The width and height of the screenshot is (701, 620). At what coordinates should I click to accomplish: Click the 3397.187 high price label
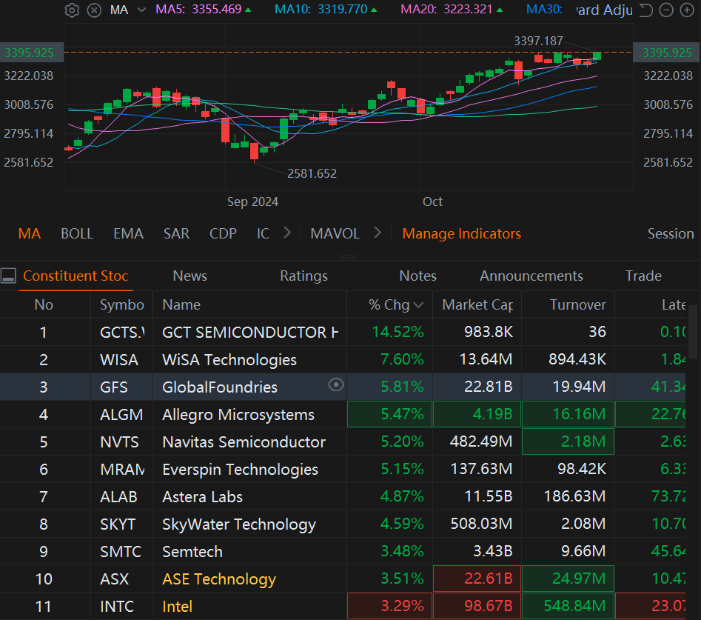538,41
